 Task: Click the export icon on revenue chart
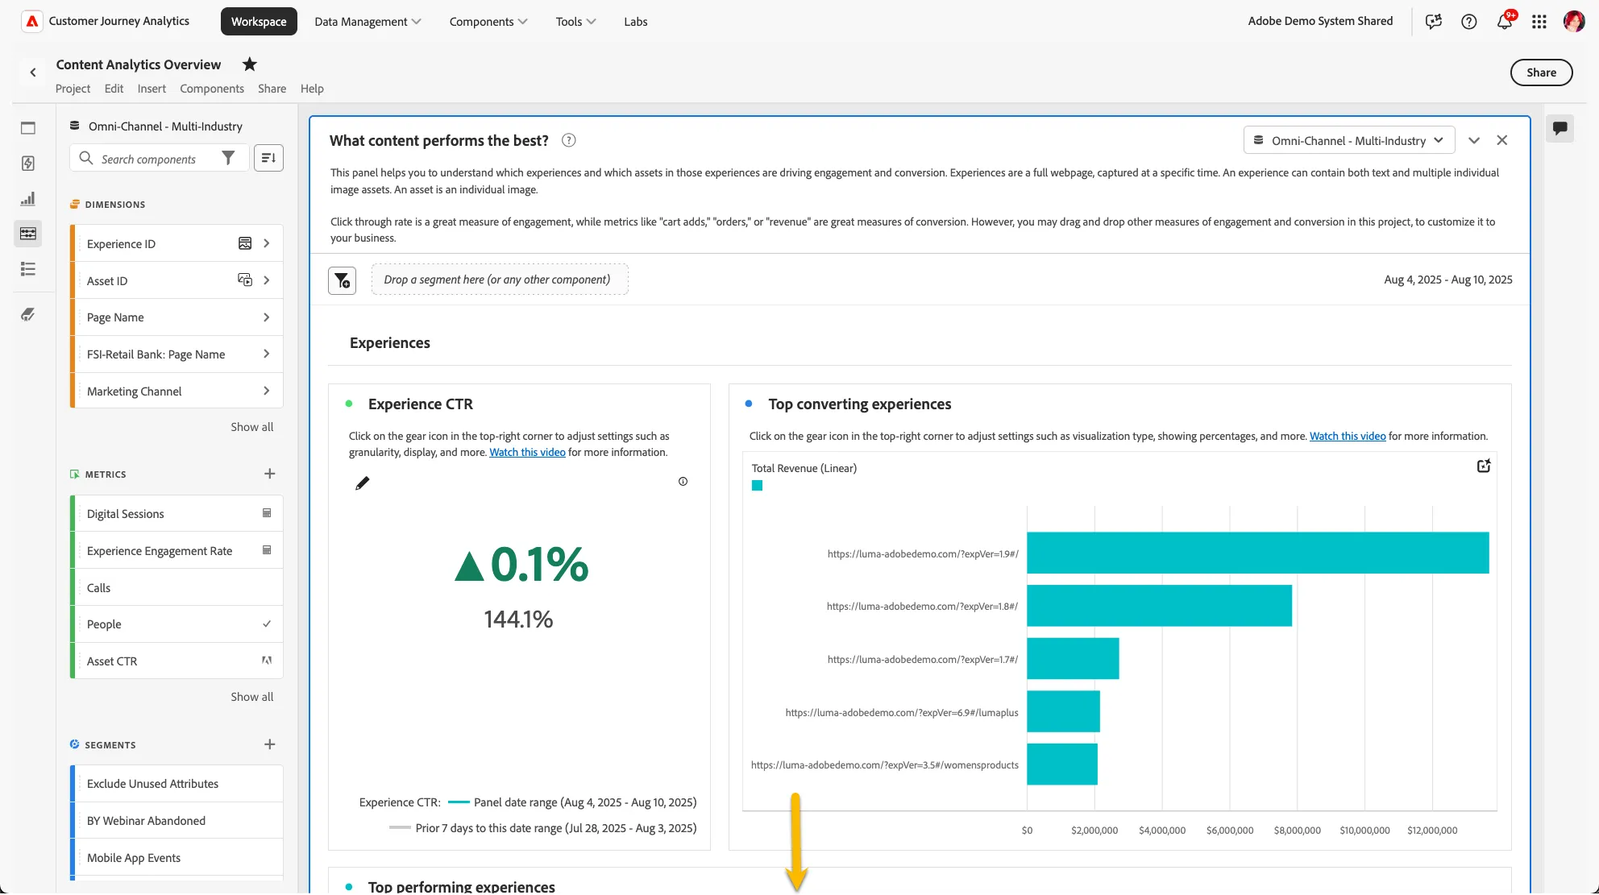pos(1483,466)
